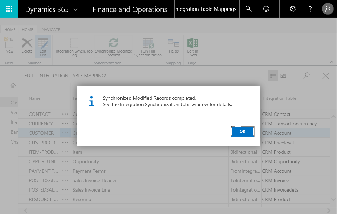Select the OPPORTUNI... mapping name

pyautogui.click(x=44, y=161)
